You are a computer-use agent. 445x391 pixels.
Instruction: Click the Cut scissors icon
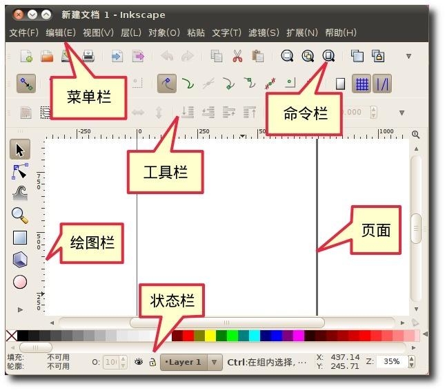[x=237, y=57]
